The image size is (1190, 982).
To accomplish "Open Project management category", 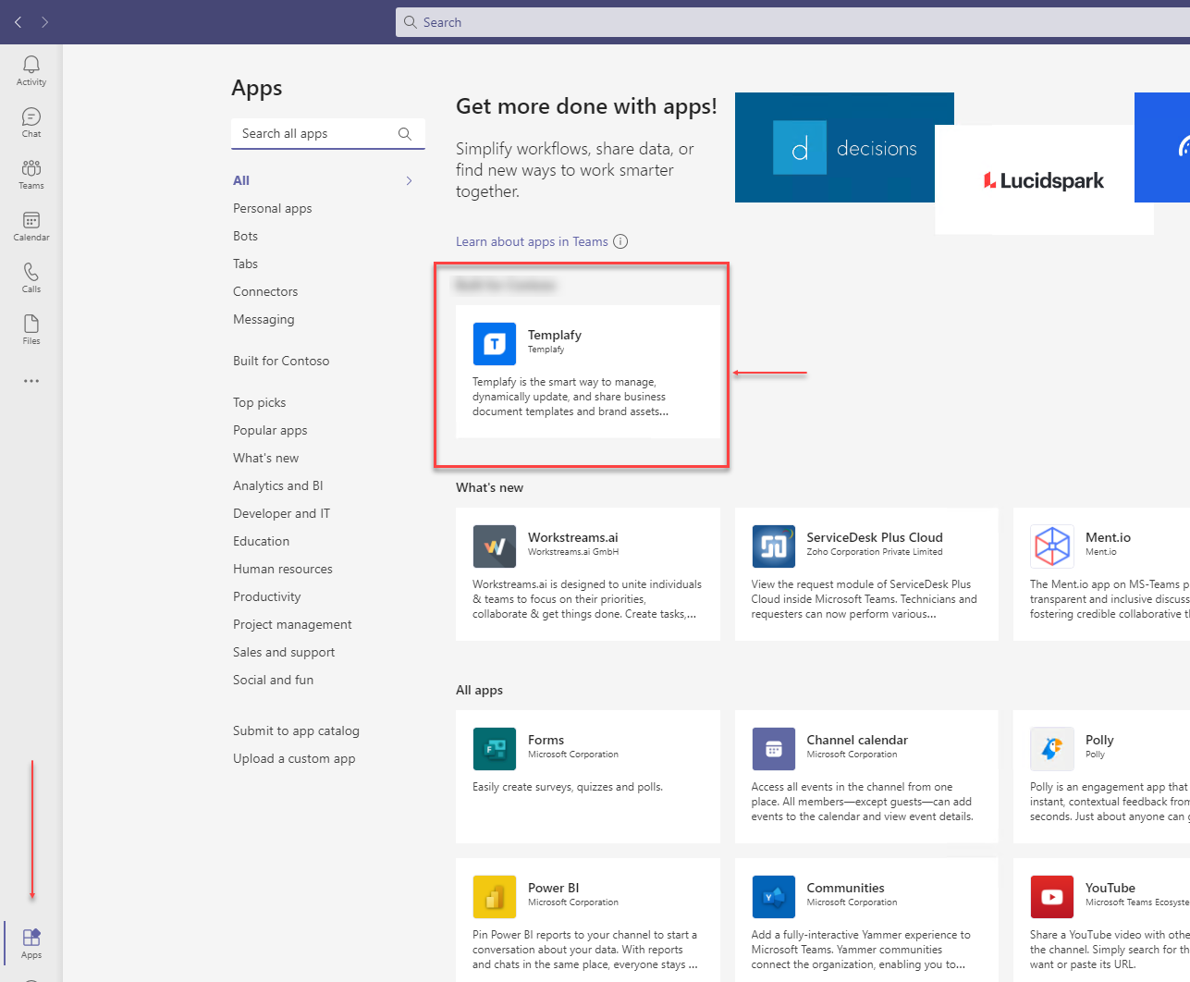I will pos(292,624).
